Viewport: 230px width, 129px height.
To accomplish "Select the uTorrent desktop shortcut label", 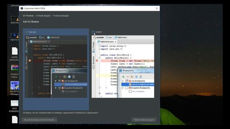I will point(15,6).
